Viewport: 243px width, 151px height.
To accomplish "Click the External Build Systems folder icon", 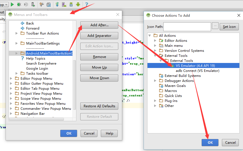I will coord(161,76).
